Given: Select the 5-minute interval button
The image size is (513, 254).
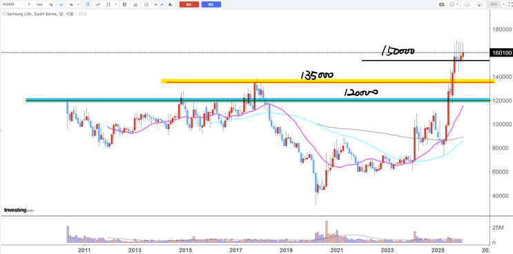Looking at the screenshot, I should pos(29,4).
